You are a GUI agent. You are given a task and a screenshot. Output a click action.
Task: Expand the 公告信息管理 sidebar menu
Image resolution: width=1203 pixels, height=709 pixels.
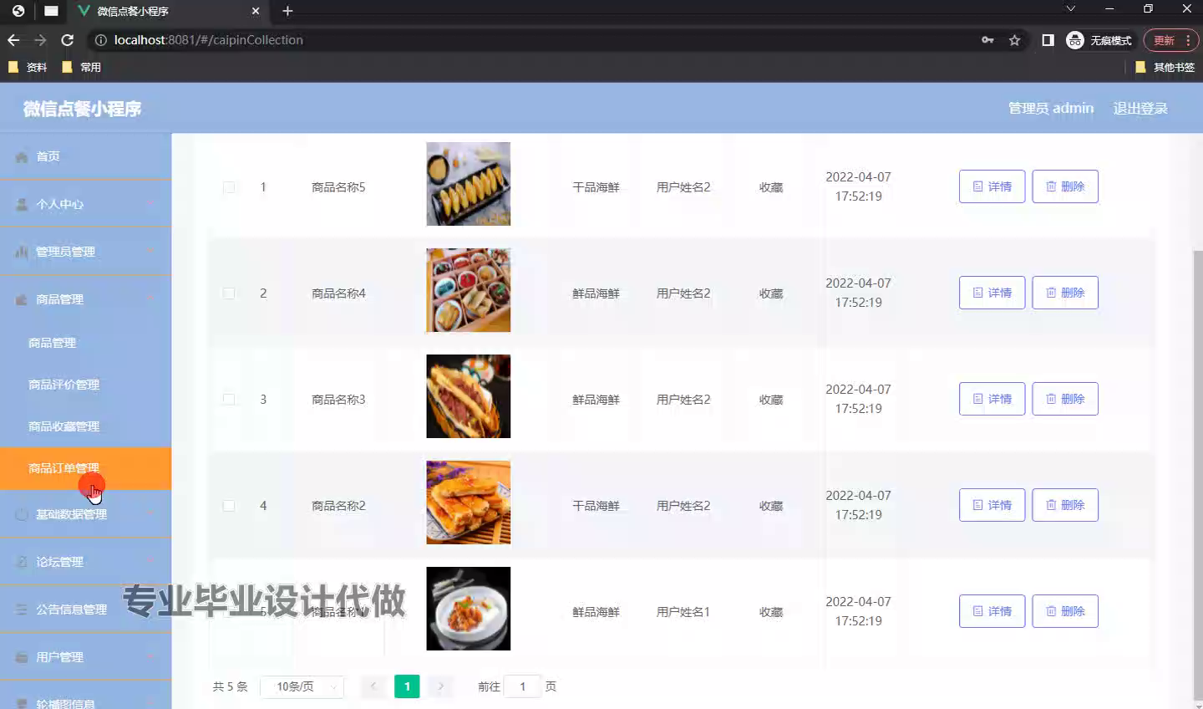pyautogui.click(x=85, y=610)
